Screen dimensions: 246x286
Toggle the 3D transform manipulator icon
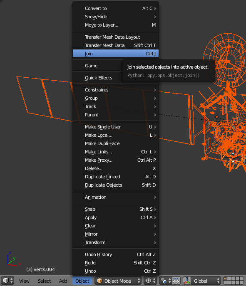[x=187, y=281]
